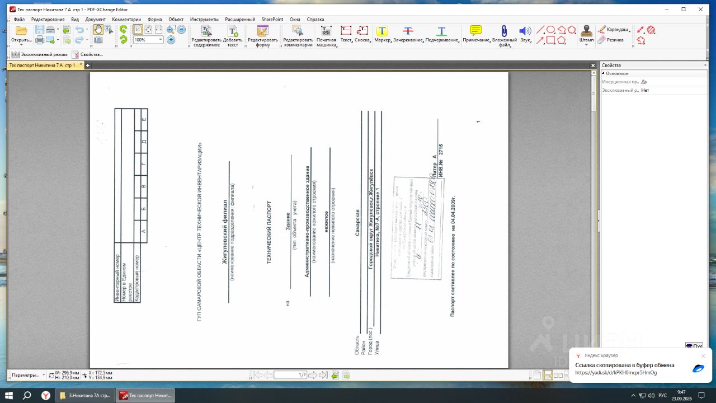This screenshot has width=716, height=403.
Task: Select the Hand tool
Action: 97,29
